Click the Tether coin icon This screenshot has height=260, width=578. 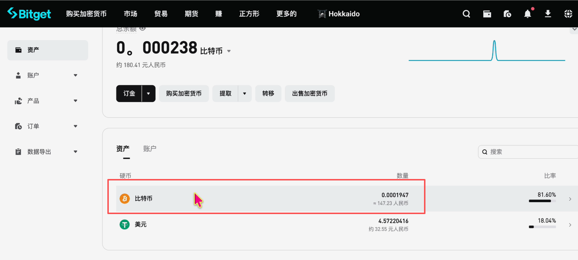125,225
